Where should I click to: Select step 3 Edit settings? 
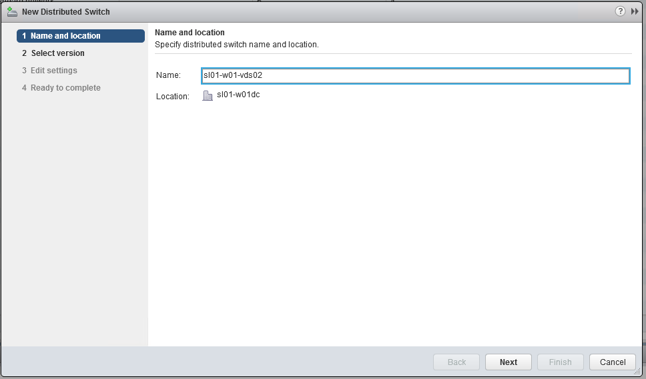click(x=49, y=71)
